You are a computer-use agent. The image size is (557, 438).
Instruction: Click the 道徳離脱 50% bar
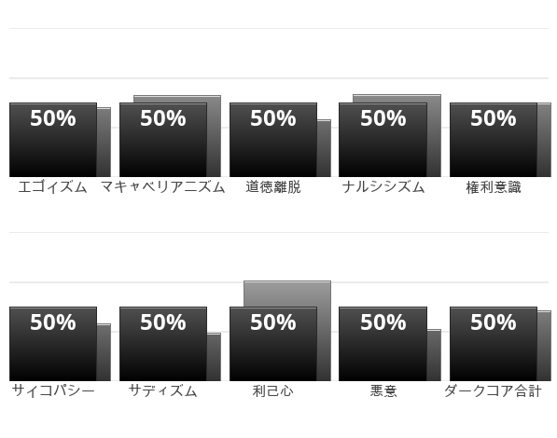273,140
